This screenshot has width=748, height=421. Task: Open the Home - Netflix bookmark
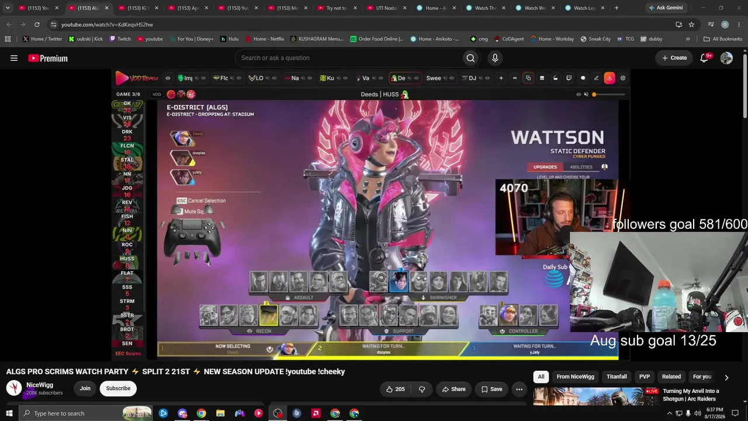click(265, 39)
